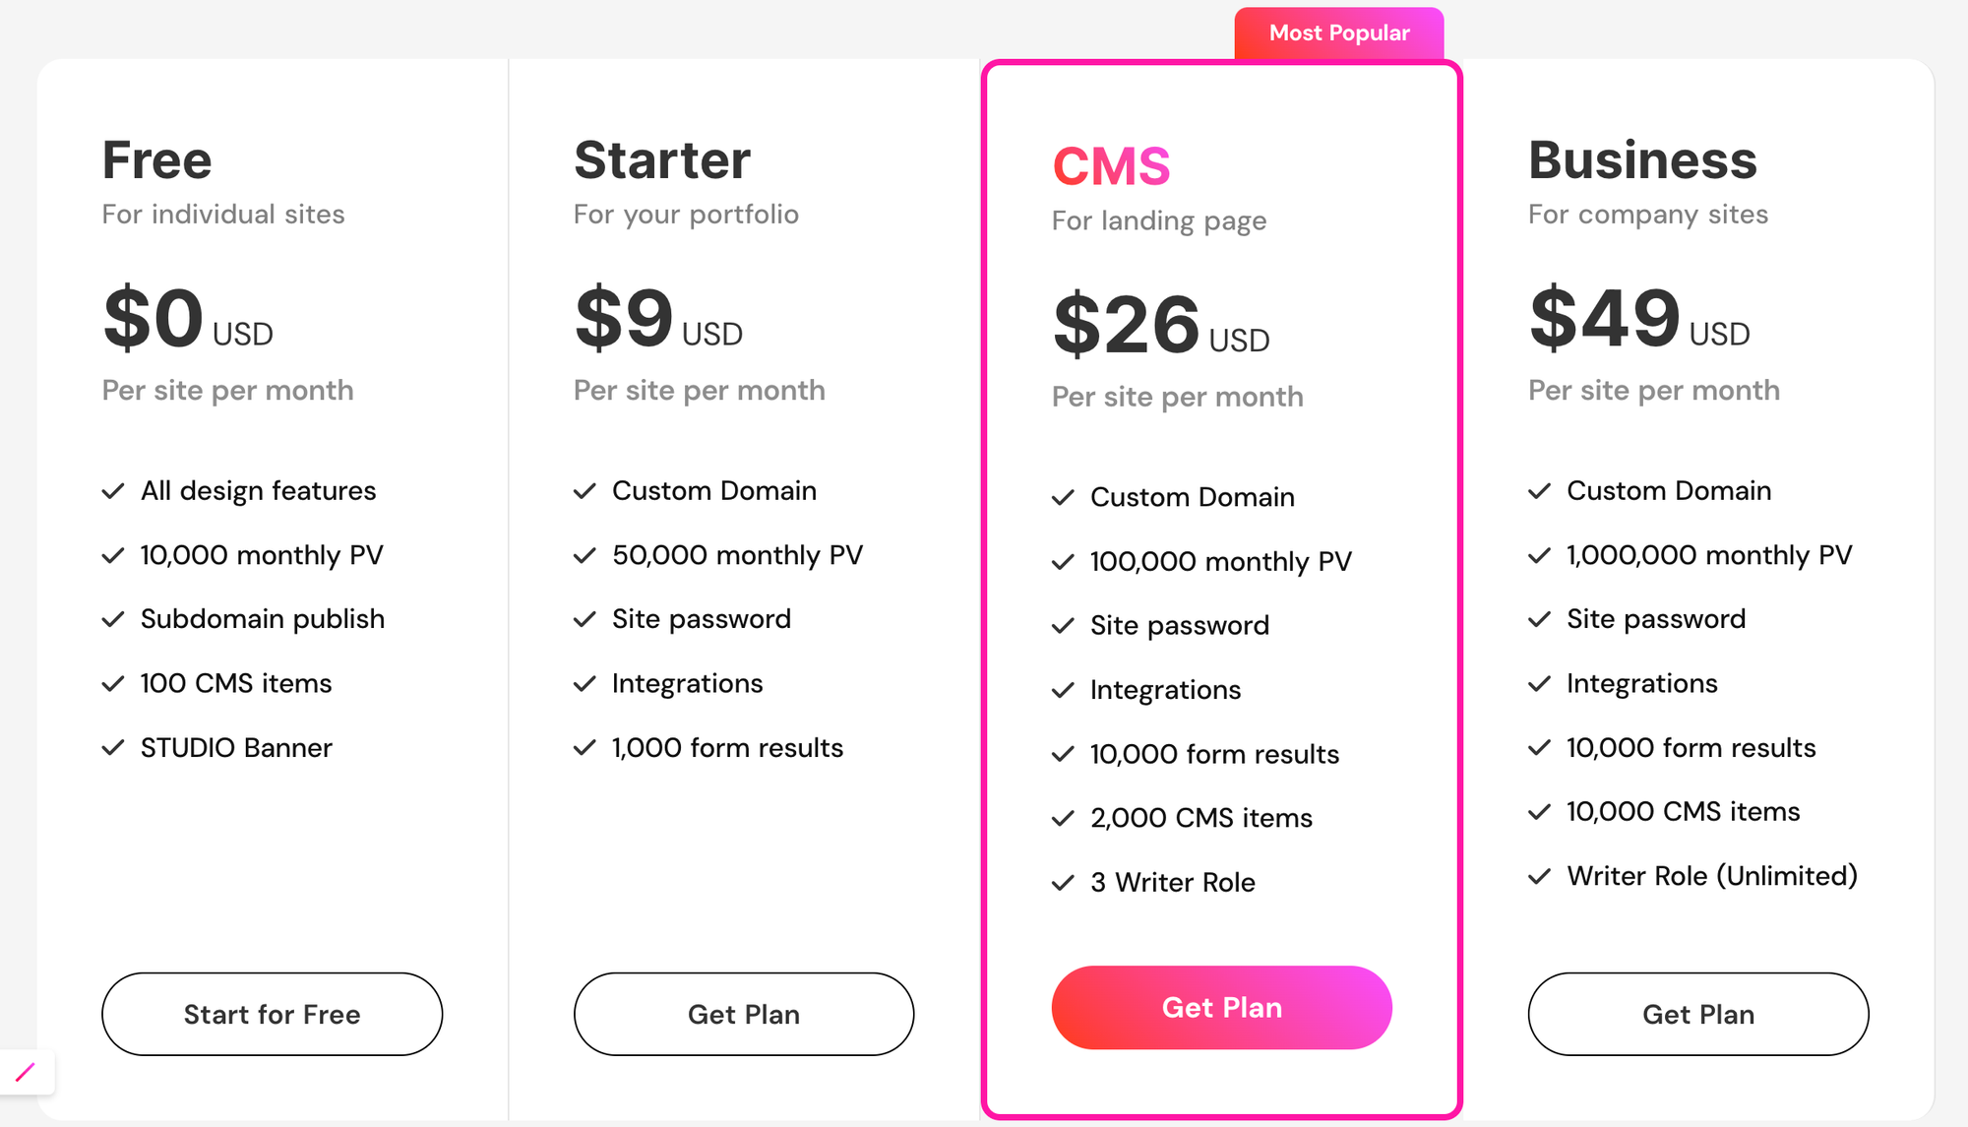Click the gradient Get Plan button for CMS
This screenshot has width=1968, height=1127.
click(x=1221, y=1007)
